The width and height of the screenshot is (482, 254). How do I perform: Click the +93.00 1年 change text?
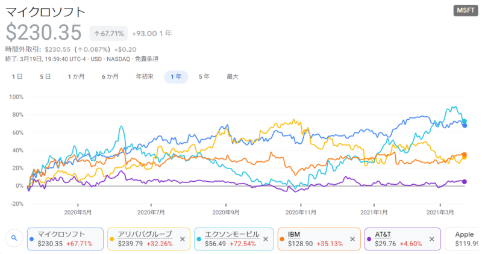pos(152,34)
